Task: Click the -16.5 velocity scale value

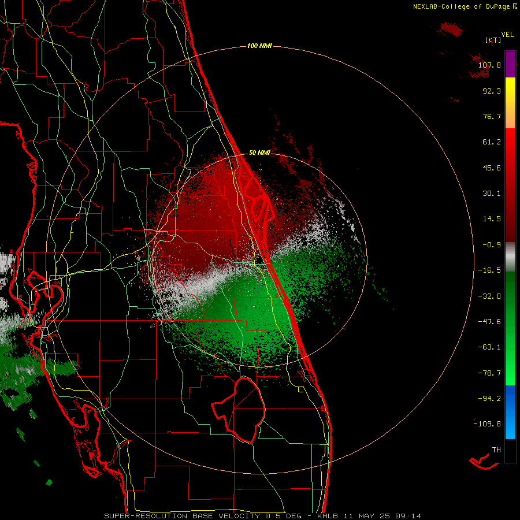Action: [489, 270]
